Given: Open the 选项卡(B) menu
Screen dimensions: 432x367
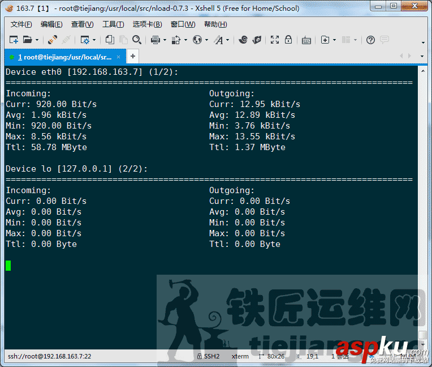Looking at the screenshot, I should coord(148,24).
